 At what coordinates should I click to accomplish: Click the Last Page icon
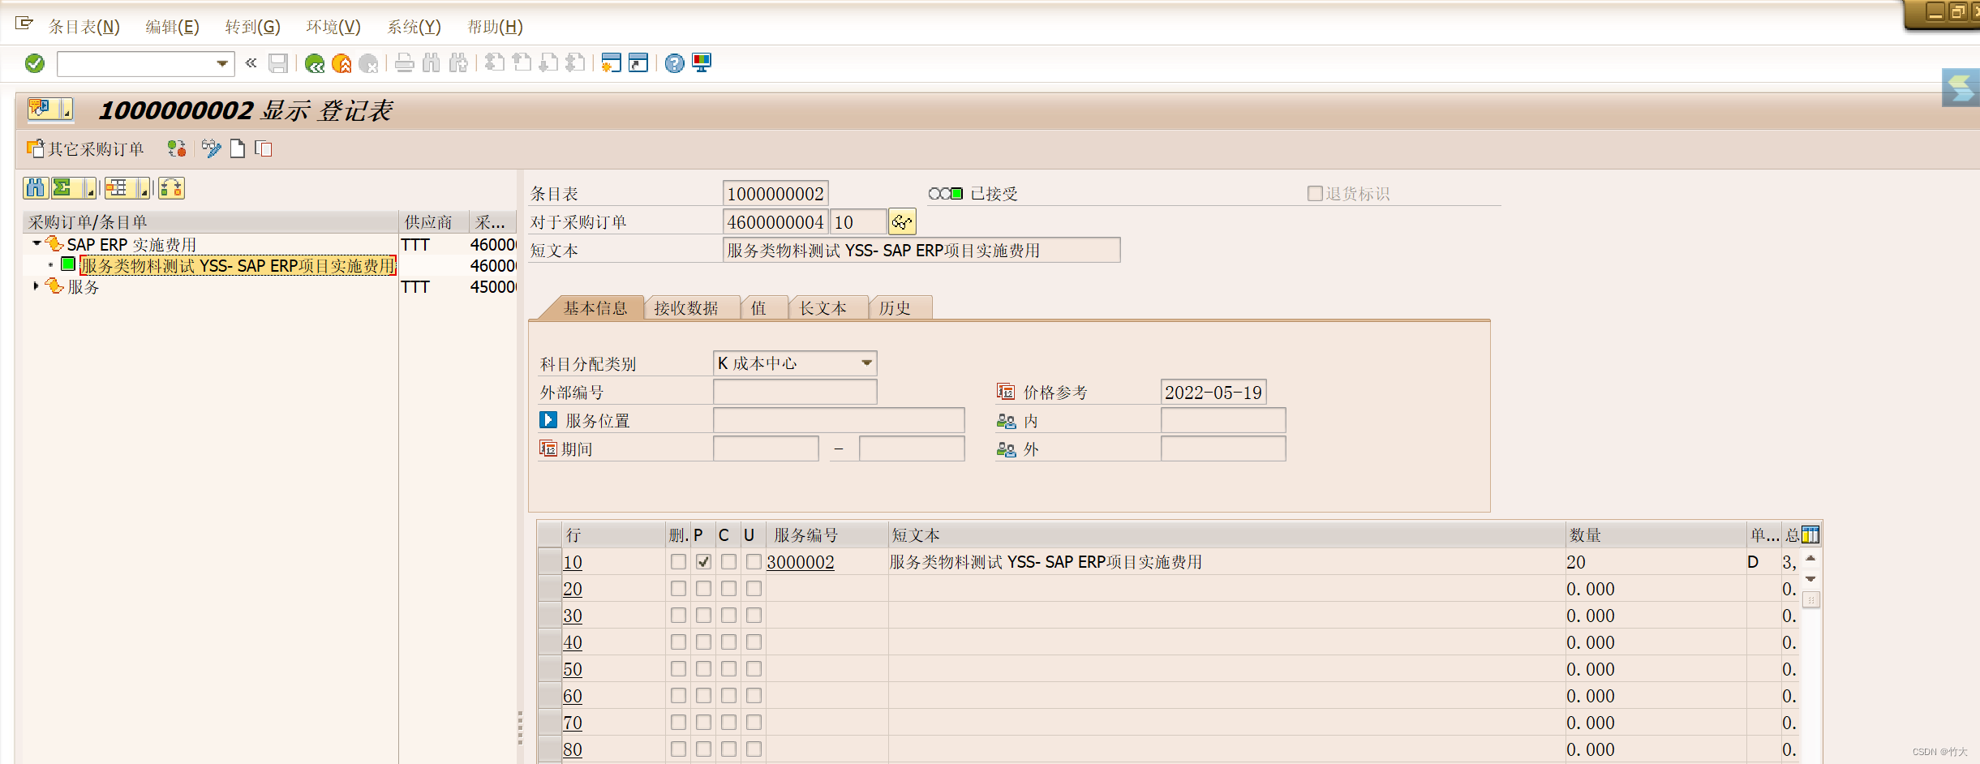(575, 63)
